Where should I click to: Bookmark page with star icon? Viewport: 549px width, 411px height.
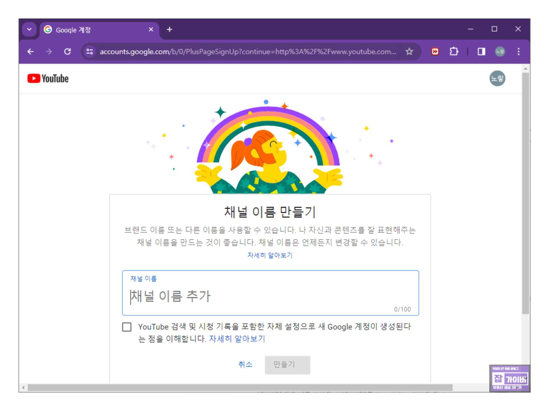click(x=409, y=52)
